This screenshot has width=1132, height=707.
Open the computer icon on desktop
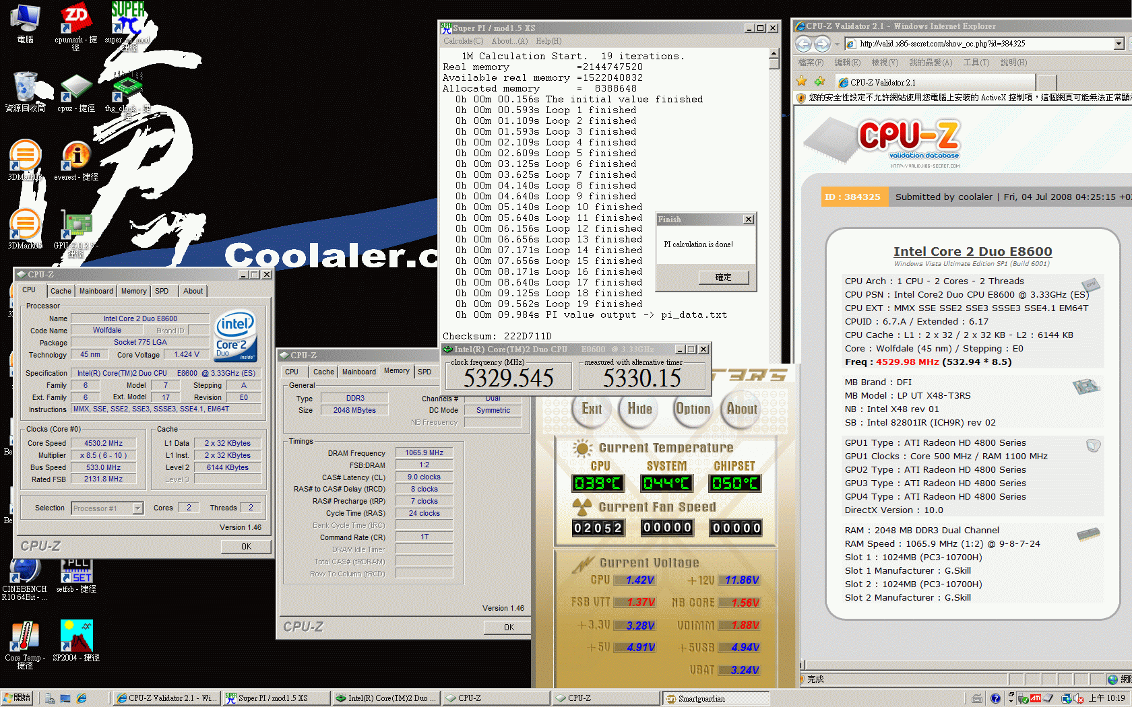click(25, 24)
